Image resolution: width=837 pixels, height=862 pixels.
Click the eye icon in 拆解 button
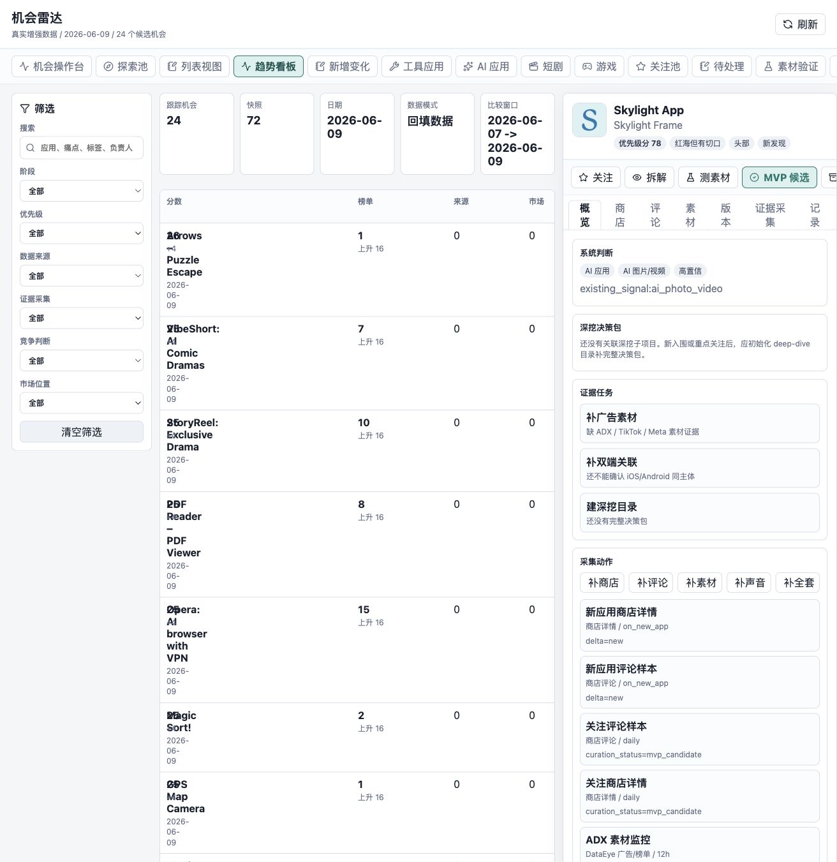637,177
